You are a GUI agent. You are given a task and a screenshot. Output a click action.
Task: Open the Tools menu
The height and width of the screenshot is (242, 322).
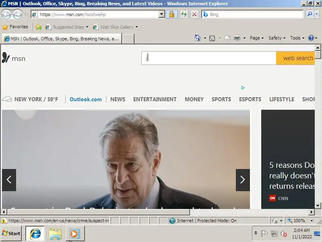(297, 38)
